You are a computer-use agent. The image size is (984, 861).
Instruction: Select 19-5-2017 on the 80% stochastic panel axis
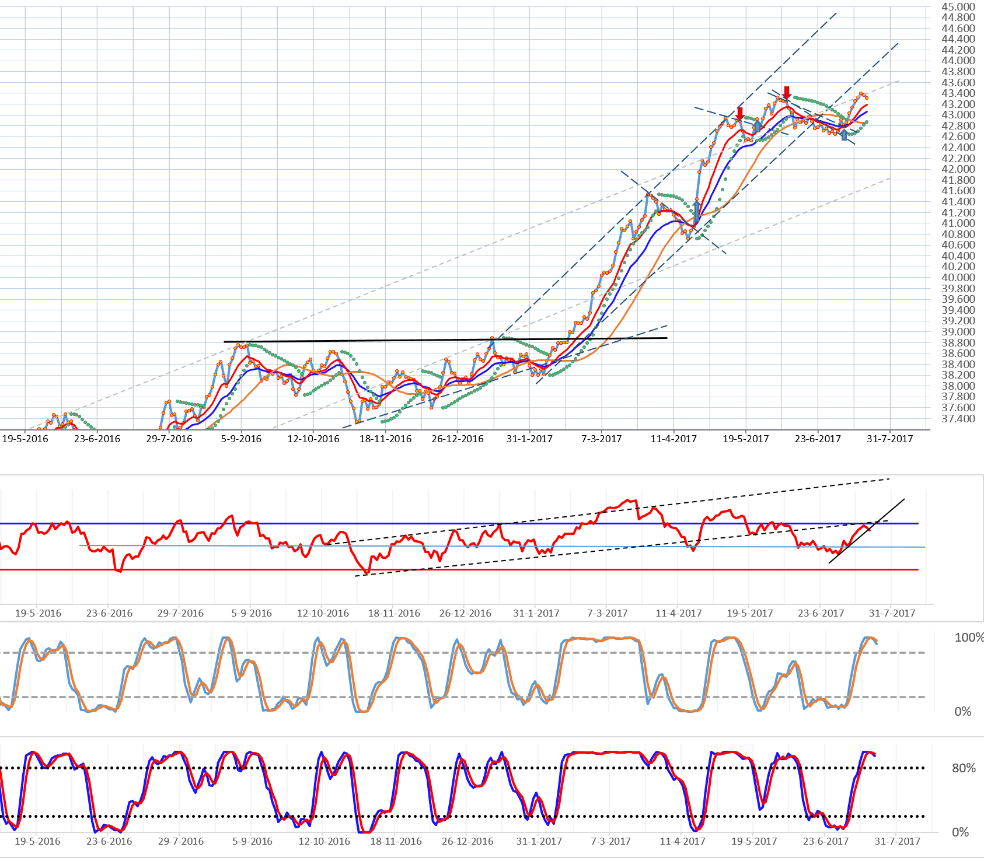754,841
